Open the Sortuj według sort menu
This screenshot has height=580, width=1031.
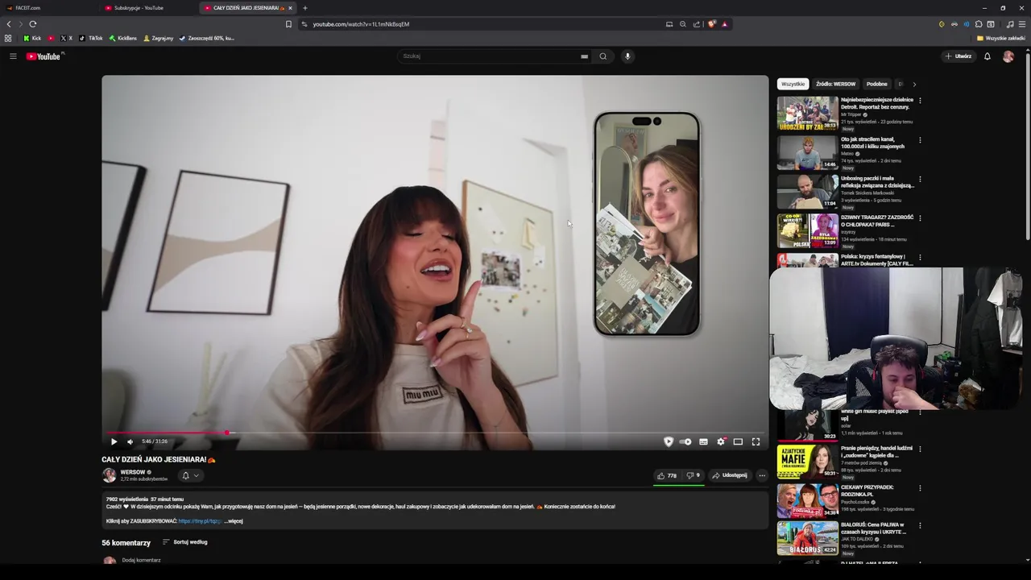click(x=185, y=542)
